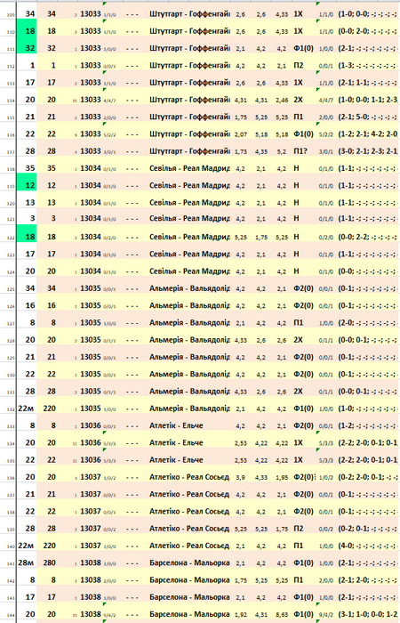The width and height of the screenshot is (400, 623).
Task: Select cell 22м in row 132
Action: [27, 409]
